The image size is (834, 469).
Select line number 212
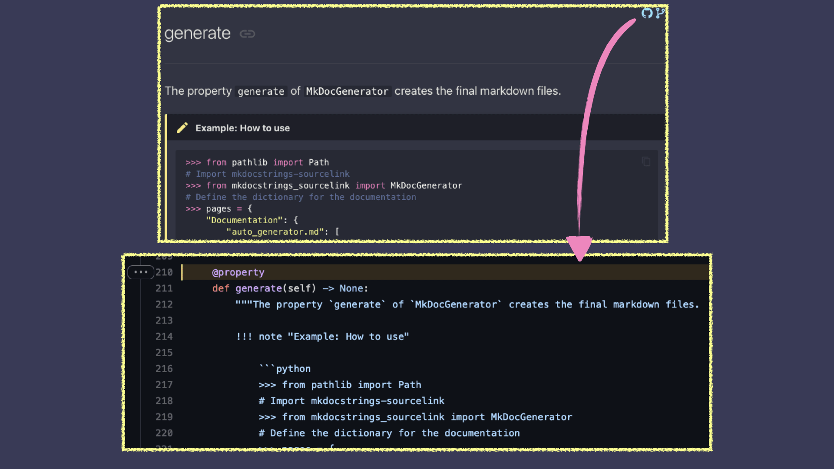[x=164, y=304]
